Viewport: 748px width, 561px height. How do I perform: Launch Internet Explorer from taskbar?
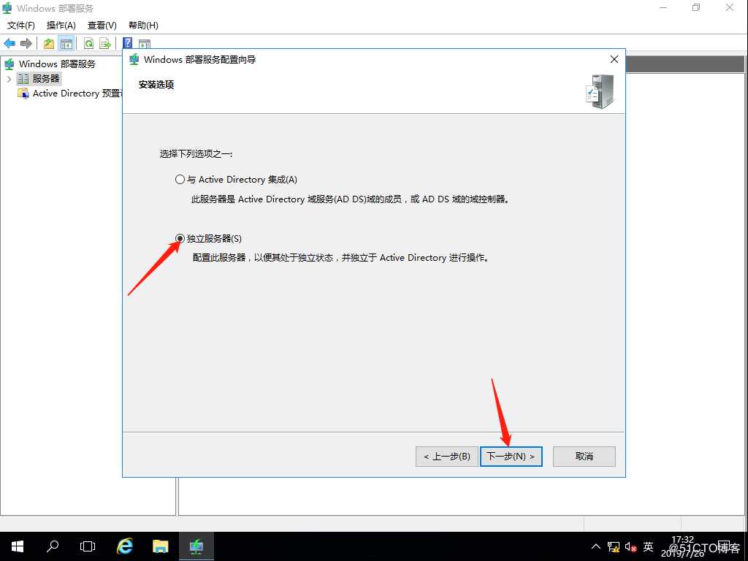(124, 546)
